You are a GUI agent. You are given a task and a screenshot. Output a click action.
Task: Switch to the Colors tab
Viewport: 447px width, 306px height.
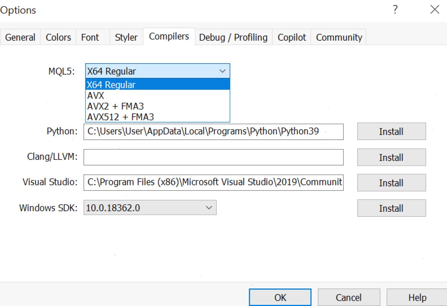pyautogui.click(x=58, y=37)
